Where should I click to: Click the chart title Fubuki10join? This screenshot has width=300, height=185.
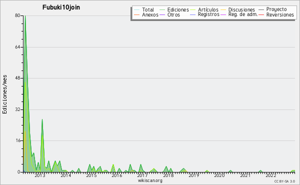(61, 7)
